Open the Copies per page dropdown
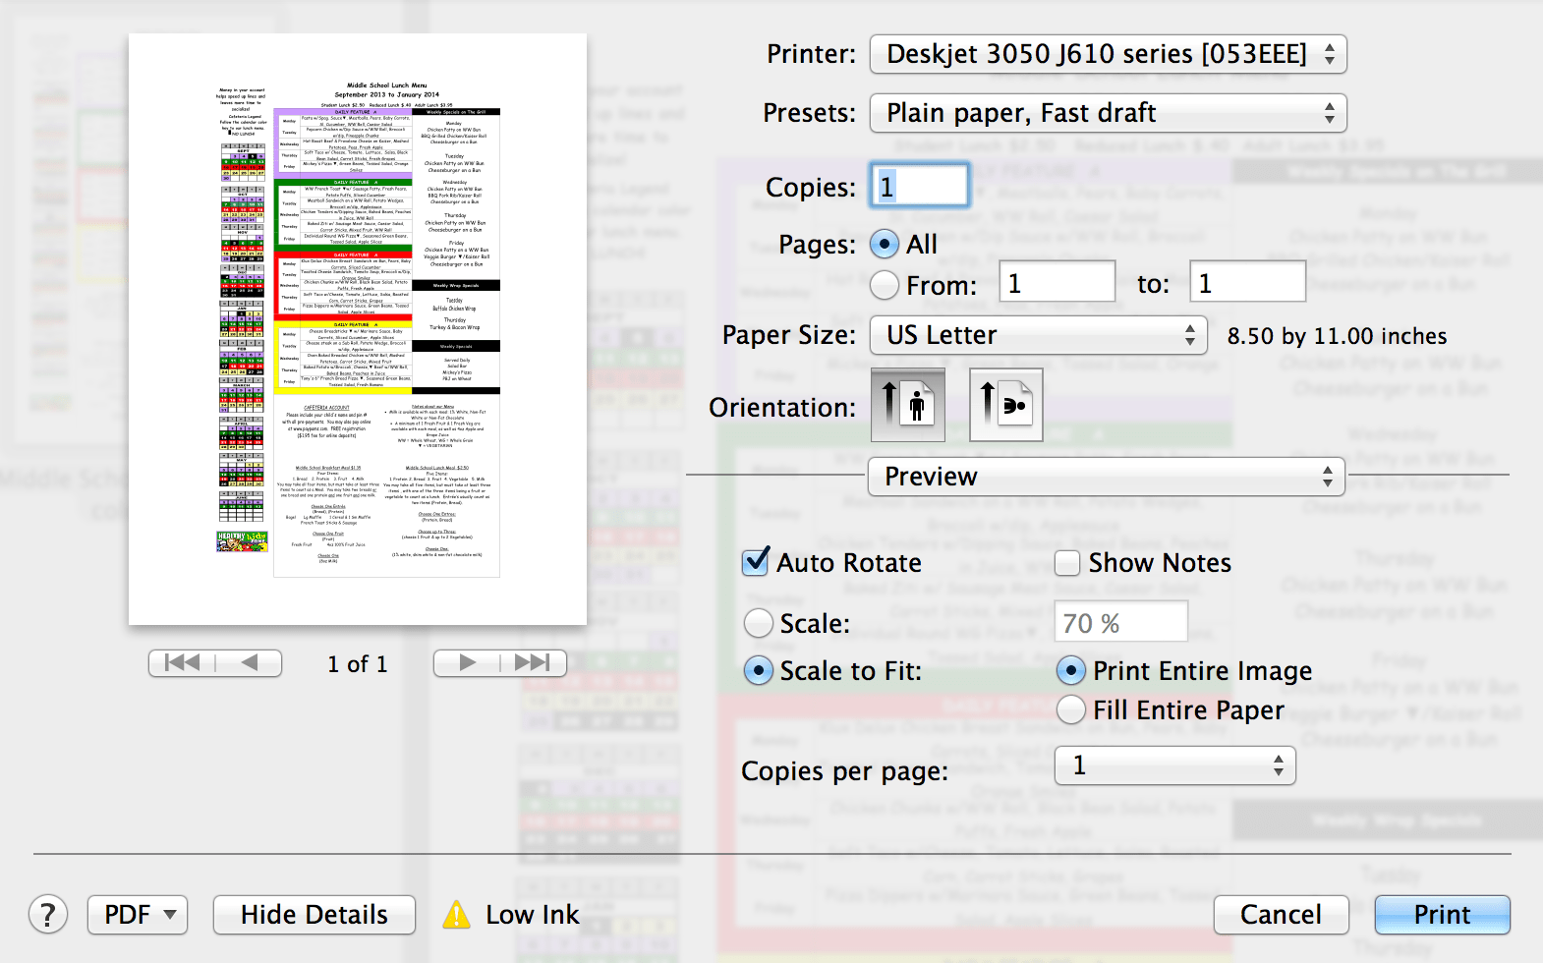1543x963 pixels. (1174, 765)
